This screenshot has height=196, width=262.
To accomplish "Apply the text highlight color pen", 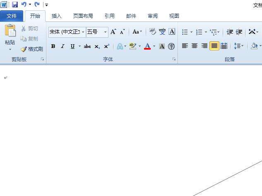I will point(133,46).
